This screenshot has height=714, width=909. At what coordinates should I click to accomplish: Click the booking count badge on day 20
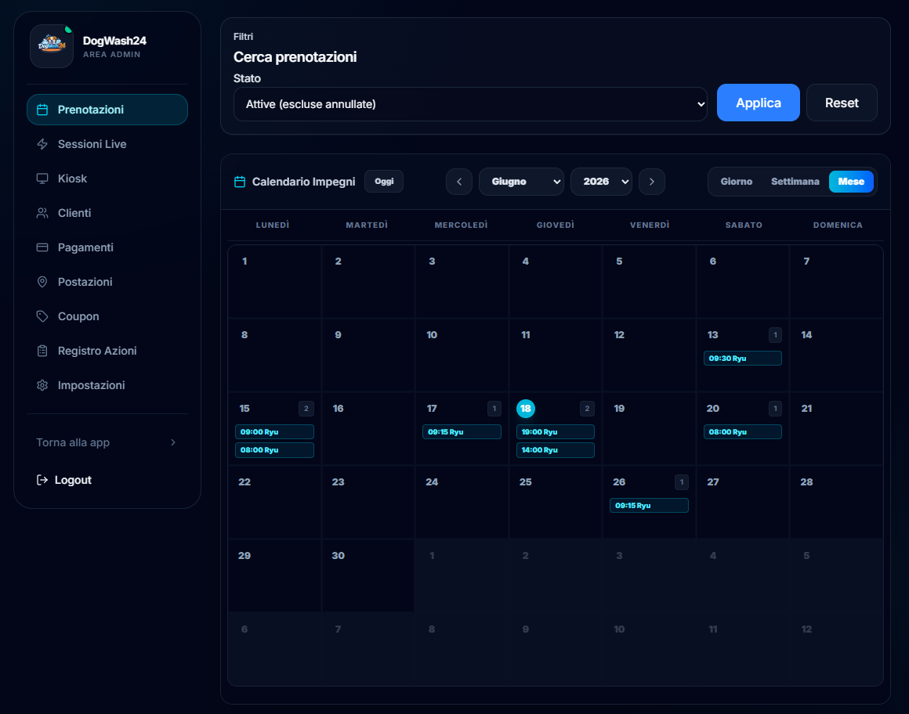point(775,409)
